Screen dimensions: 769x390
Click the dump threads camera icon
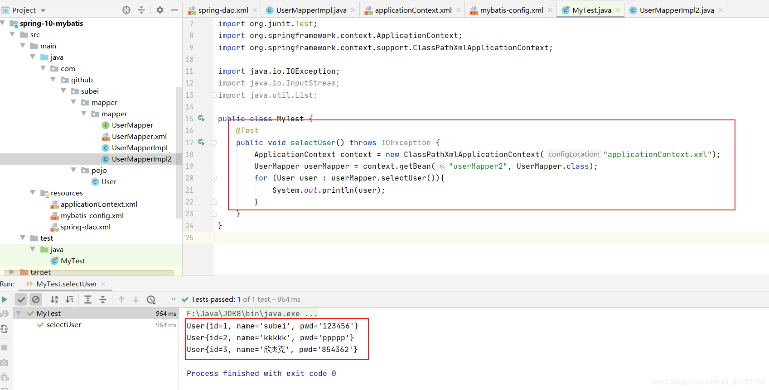[4, 362]
